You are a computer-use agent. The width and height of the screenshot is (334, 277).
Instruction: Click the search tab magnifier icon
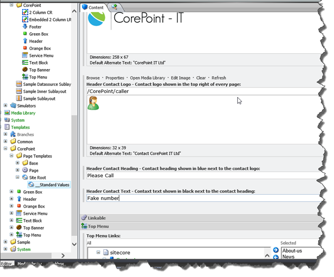click(x=114, y=7)
